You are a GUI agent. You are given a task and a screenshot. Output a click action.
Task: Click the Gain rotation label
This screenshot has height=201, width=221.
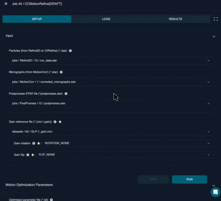point(22,143)
